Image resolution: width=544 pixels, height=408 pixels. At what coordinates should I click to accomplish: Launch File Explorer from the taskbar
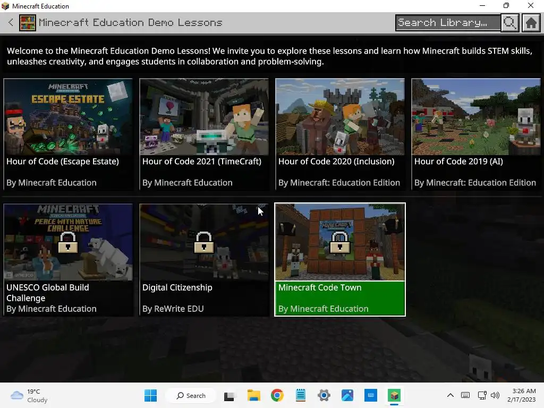(x=253, y=395)
